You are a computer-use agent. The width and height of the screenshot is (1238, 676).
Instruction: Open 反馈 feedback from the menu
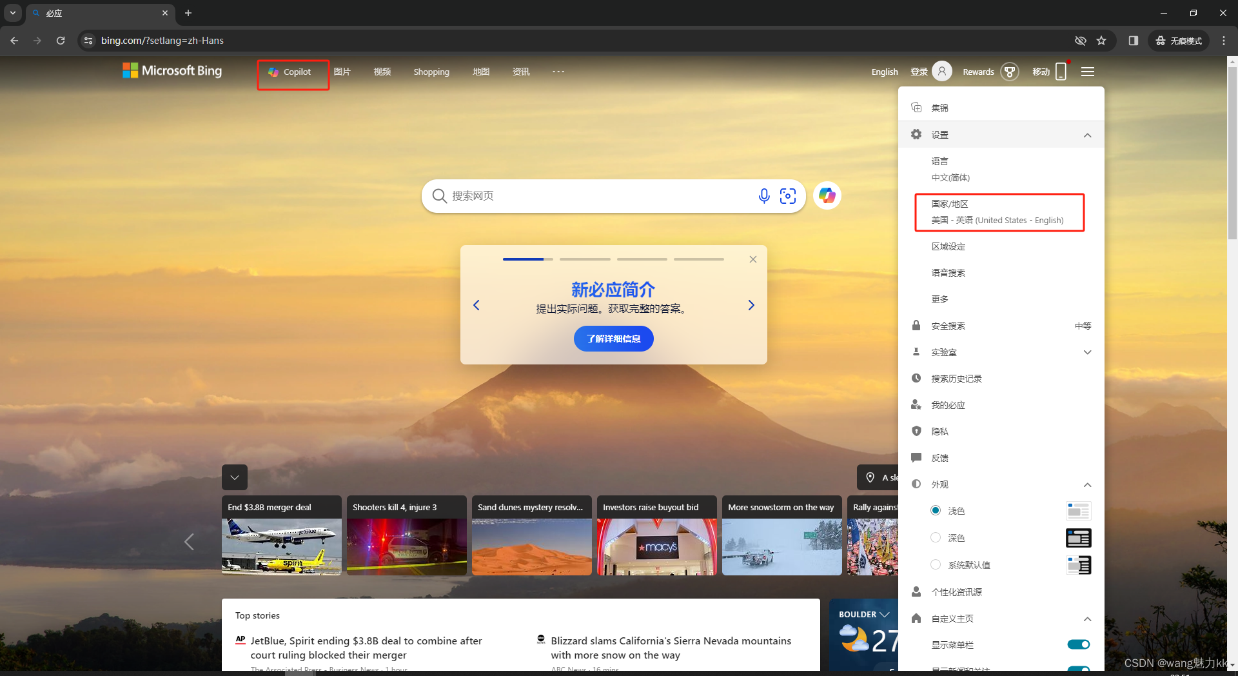939,457
